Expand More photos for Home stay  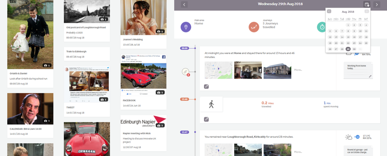(298, 70)
